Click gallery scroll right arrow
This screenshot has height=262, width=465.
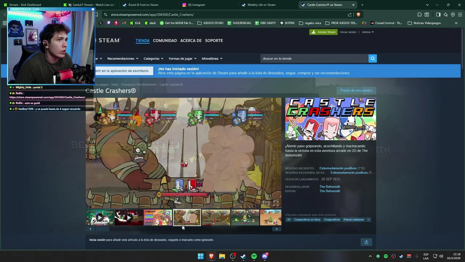(277, 229)
